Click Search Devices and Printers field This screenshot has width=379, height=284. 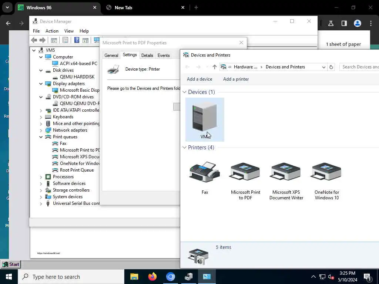pos(359,67)
